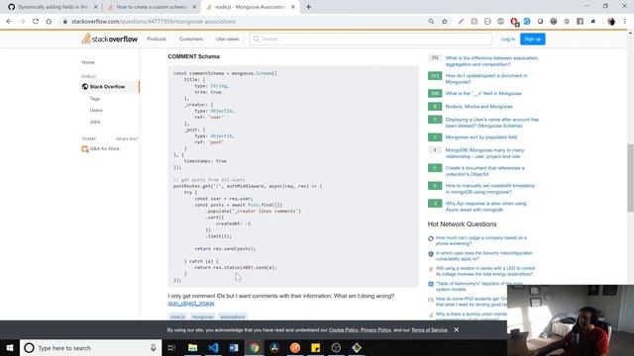This screenshot has height=356, width=634.
Task: Open hot question about judging a company by phone screening
Action: [481, 240]
